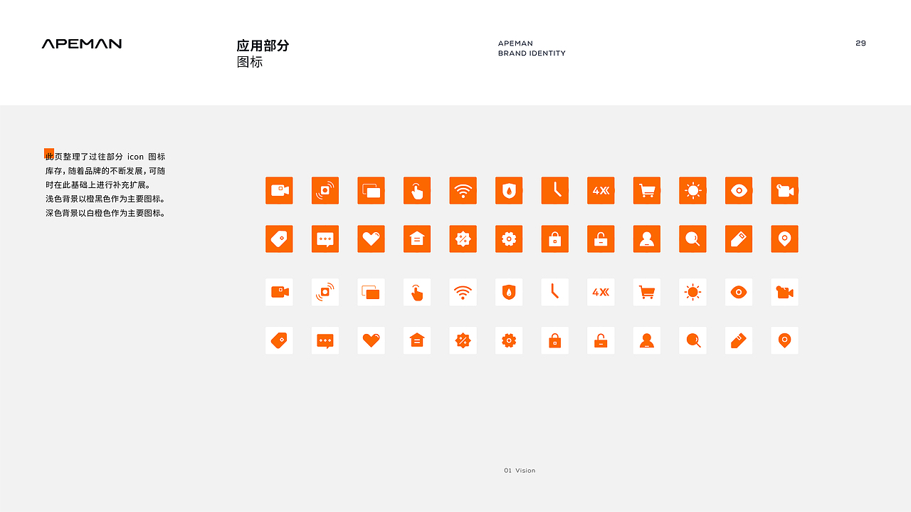
Task: Click the orange-tile heart icon
Action: [371, 239]
